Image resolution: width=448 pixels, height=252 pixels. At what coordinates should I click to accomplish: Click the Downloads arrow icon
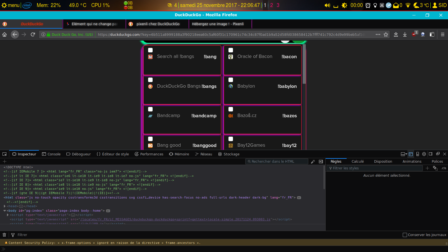point(405,34)
